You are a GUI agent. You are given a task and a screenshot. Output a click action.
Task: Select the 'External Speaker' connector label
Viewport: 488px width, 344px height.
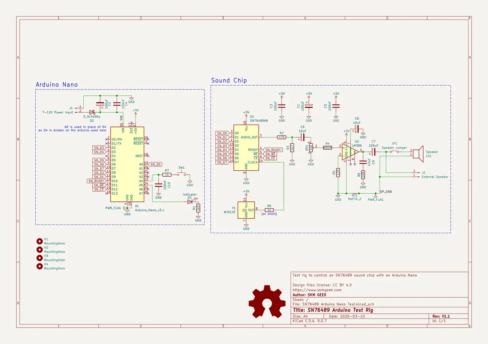tap(435, 177)
